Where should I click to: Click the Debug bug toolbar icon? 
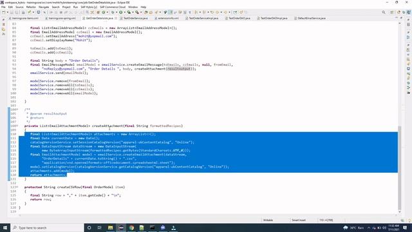coord(113,12)
